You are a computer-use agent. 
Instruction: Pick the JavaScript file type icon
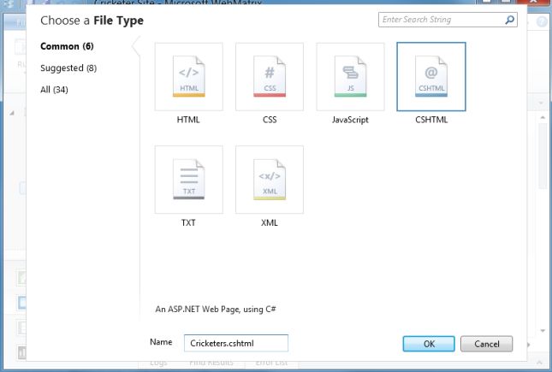(350, 77)
